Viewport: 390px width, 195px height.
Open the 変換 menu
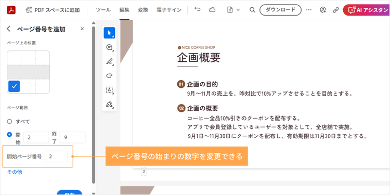pyautogui.click(x=143, y=10)
